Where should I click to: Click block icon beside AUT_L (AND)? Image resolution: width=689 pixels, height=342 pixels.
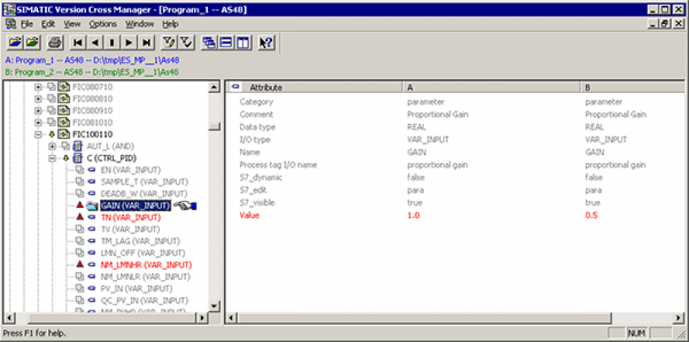(79, 146)
